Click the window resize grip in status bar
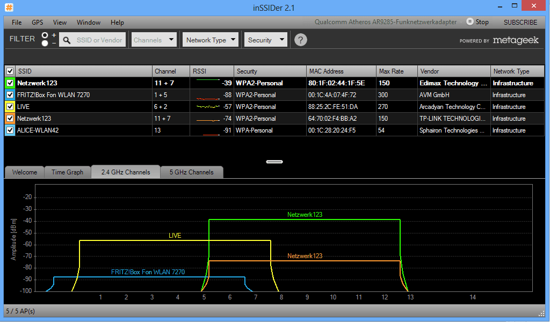 click(x=541, y=313)
